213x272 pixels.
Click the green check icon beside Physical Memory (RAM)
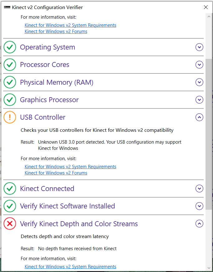[10, 82]
